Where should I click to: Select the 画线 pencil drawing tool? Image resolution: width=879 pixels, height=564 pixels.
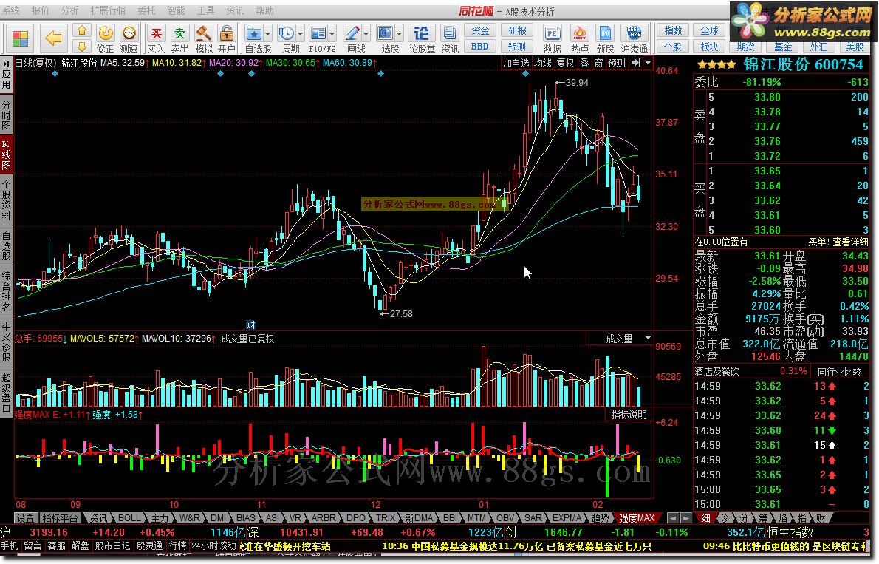pos(352,33)
